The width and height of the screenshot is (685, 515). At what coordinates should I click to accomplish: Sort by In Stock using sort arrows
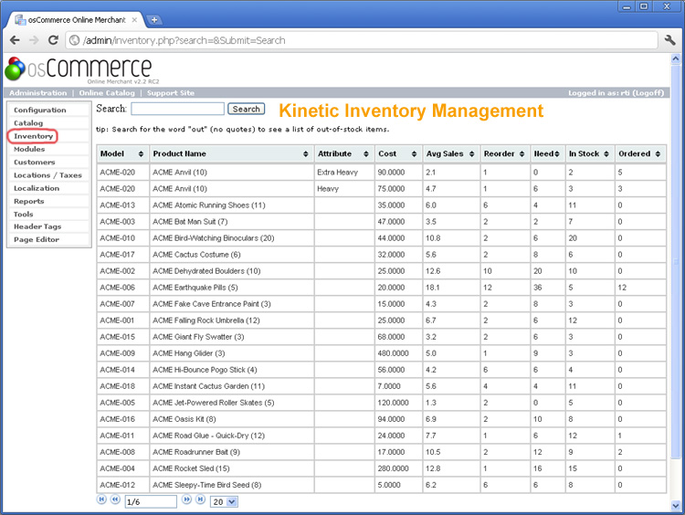click(x=606, y=153)
